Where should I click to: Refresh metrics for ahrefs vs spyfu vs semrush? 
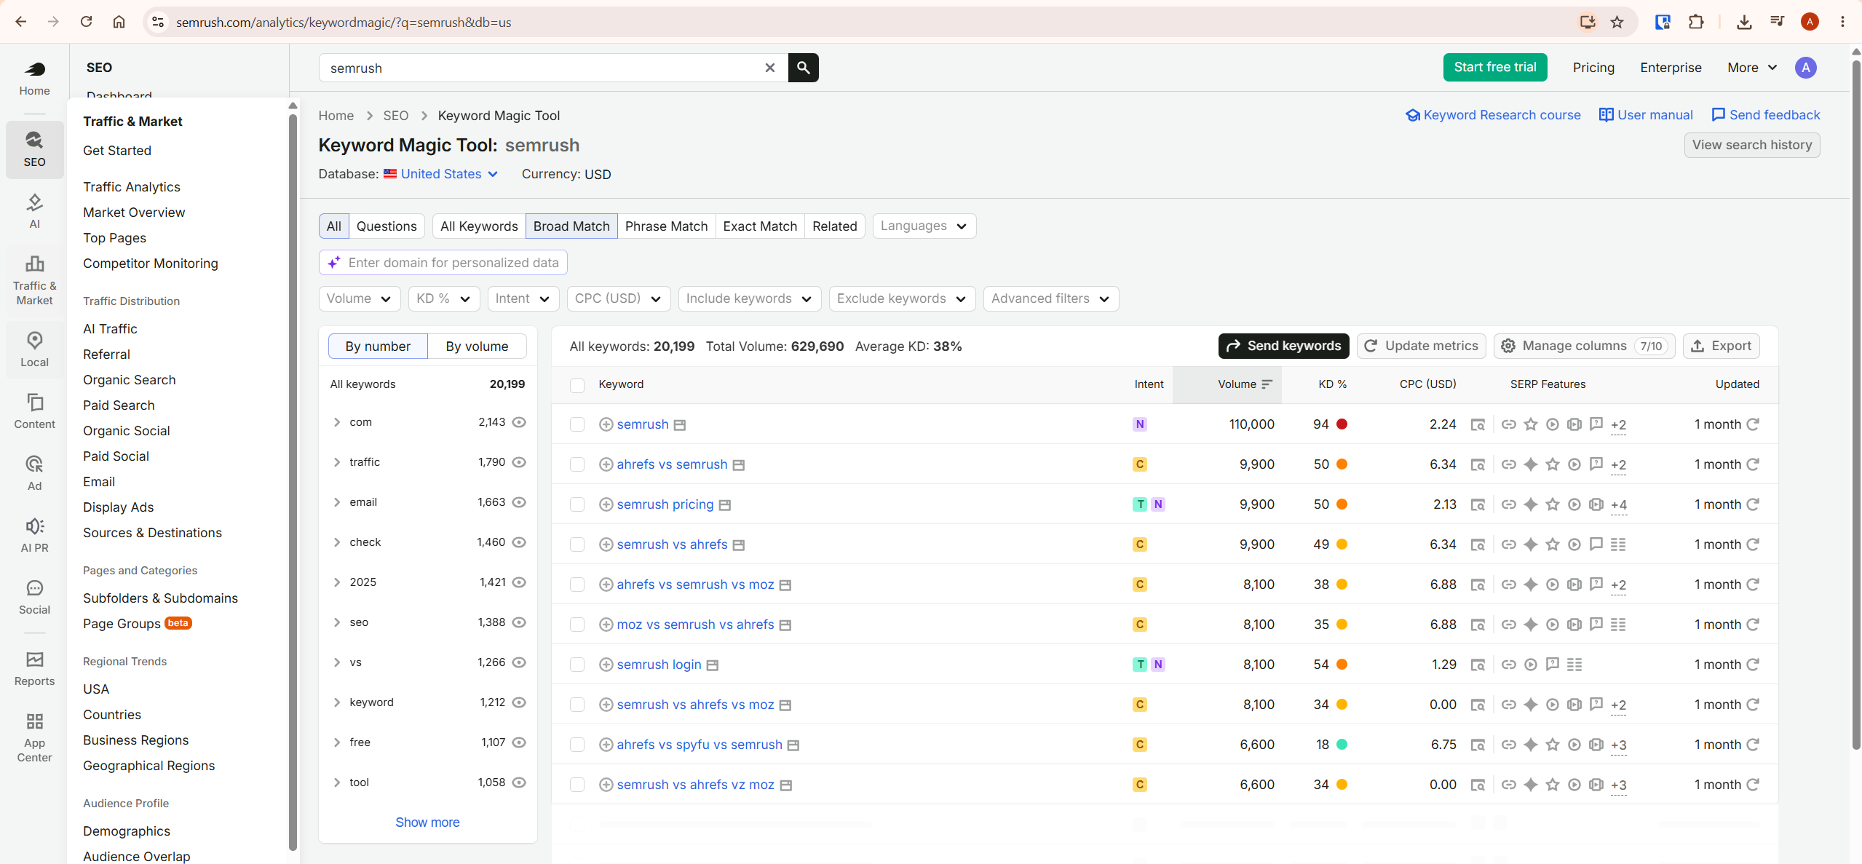(1753, 745)
